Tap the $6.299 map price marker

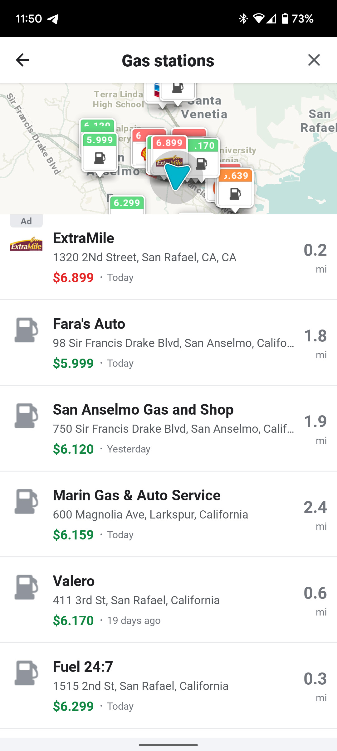click(x=127, y=205)
